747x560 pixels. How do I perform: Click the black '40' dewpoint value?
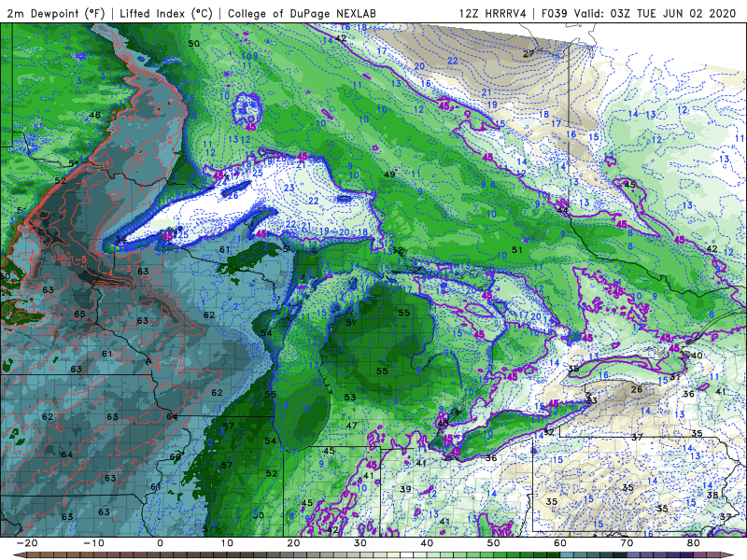(697, 356)
